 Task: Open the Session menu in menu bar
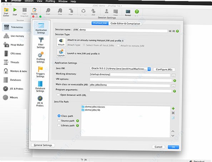(x=29, y=1)
